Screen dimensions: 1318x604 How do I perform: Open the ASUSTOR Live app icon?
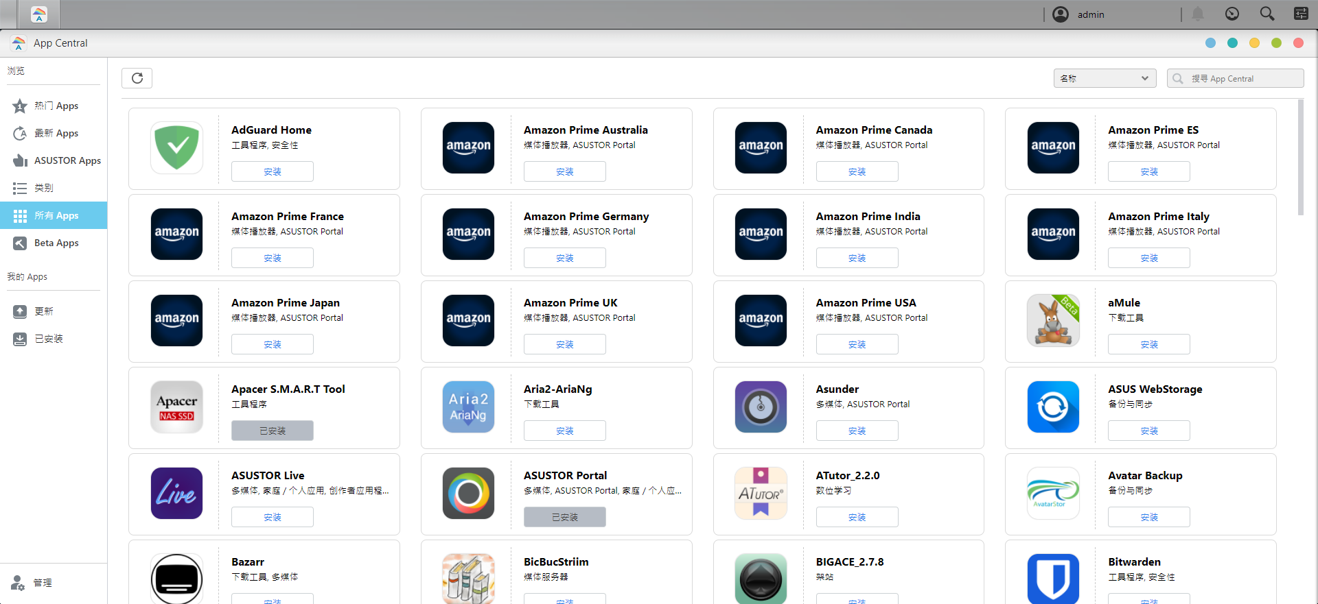click(x=176, y=493)
